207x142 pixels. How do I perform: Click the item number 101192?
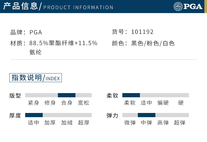[142, 32]
